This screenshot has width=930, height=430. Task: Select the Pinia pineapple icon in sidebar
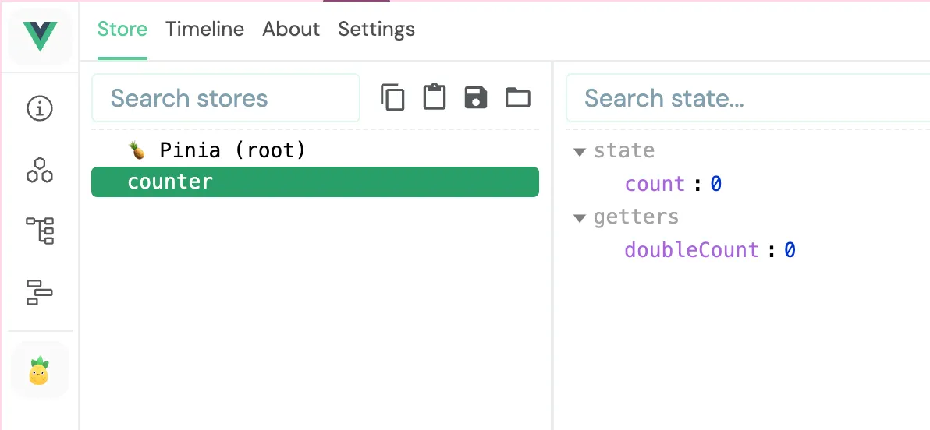tap(39, 371)
